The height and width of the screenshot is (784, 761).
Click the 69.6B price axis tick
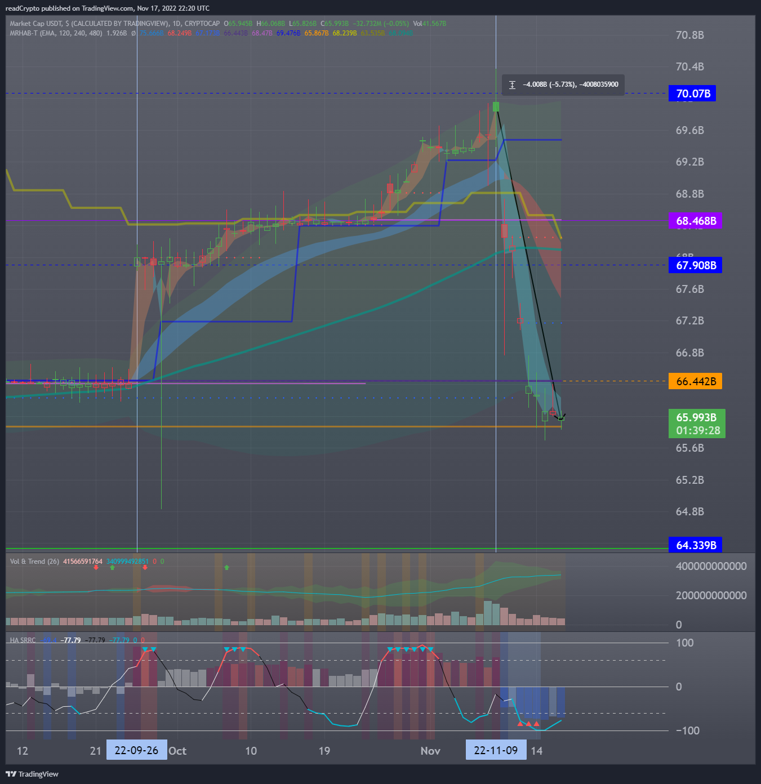(x=690, y=130)
